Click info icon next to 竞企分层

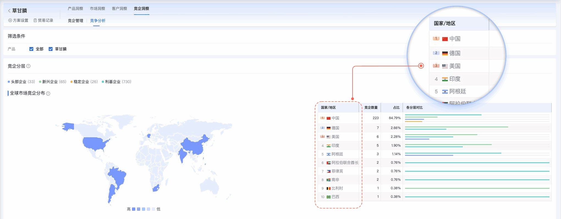[x=28, y=66]
